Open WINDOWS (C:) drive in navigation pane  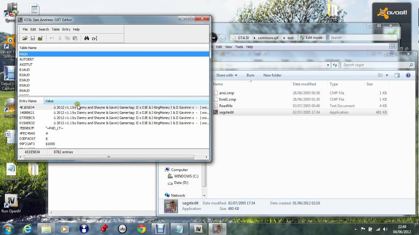tap(186, 176)
